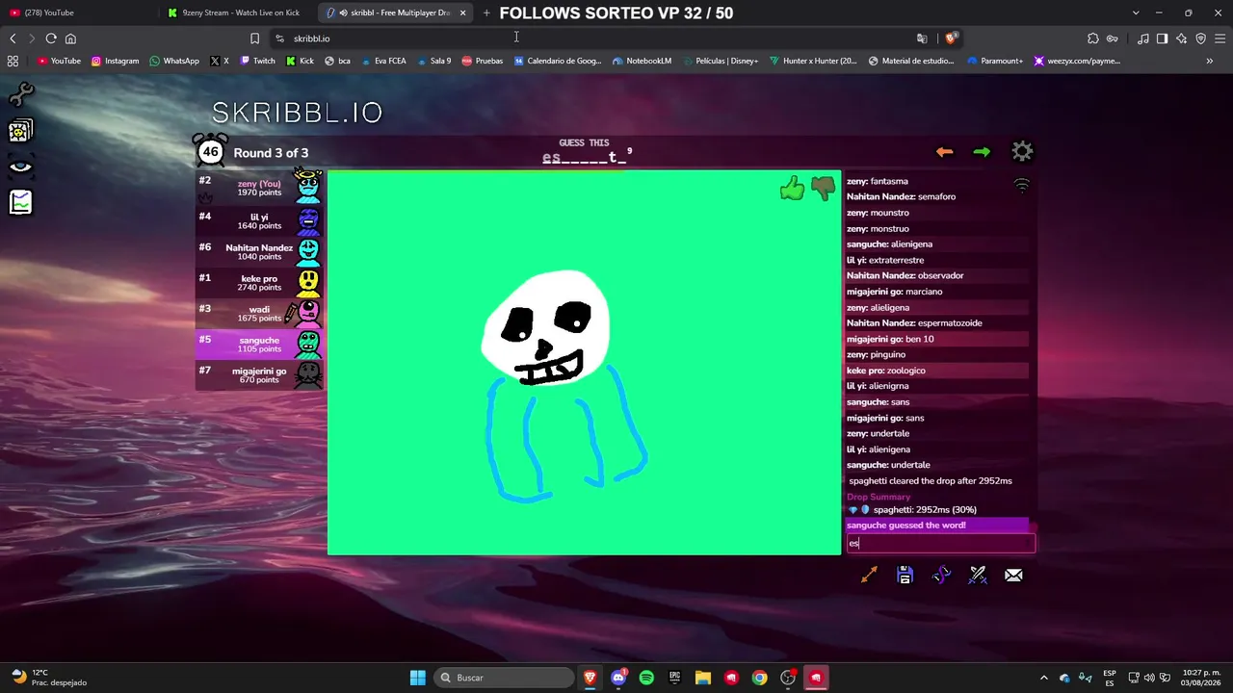Select player sanguche in the list
The height and width of the screenshot is (693, 1233).
pyautogui.click(x=259, y=344)
